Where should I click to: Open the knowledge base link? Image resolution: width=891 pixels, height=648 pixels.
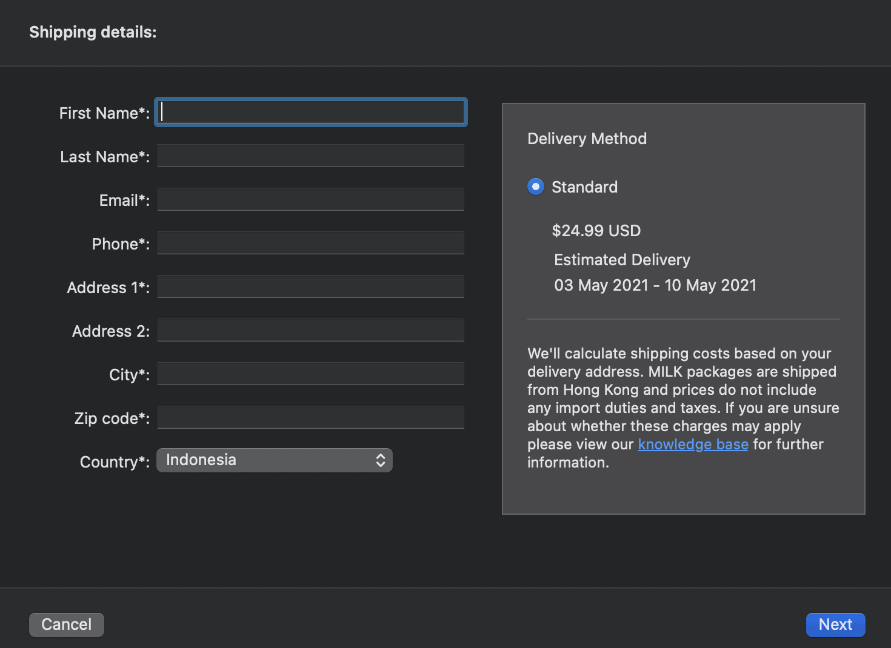click(x=693, y=445)
